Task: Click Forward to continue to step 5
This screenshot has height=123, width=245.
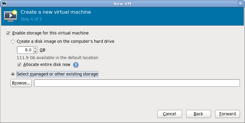Action: 227,114
